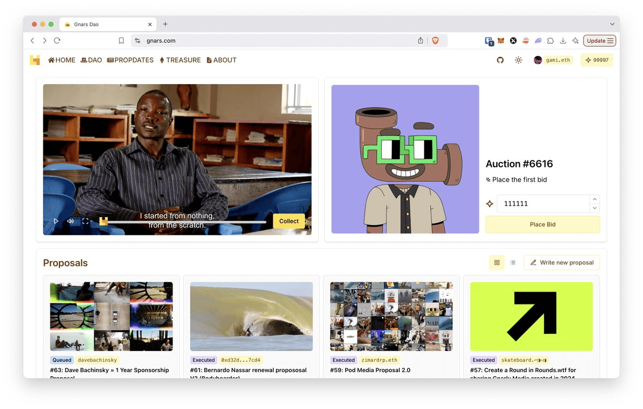Bookmark this page icon
Image resolution: width=643 pixels, height=409 pixels.
pyautogui.click(x=122, y=41)
